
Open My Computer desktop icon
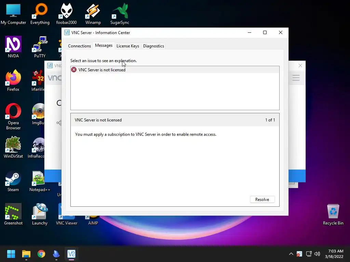pos(13,14)
